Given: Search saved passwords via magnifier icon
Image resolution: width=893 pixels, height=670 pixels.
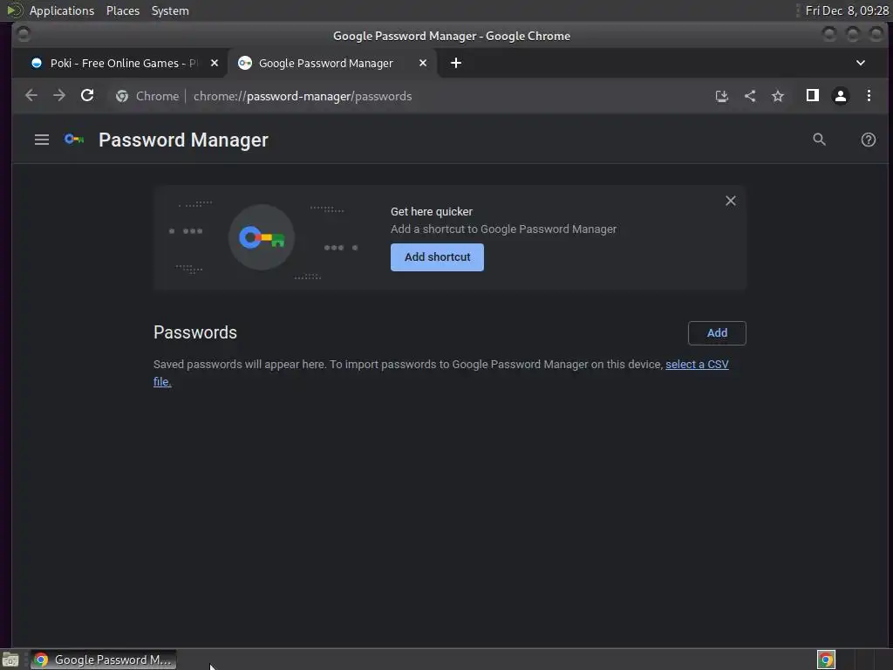Looking at the screenshot, I should [x=819, y=140].
